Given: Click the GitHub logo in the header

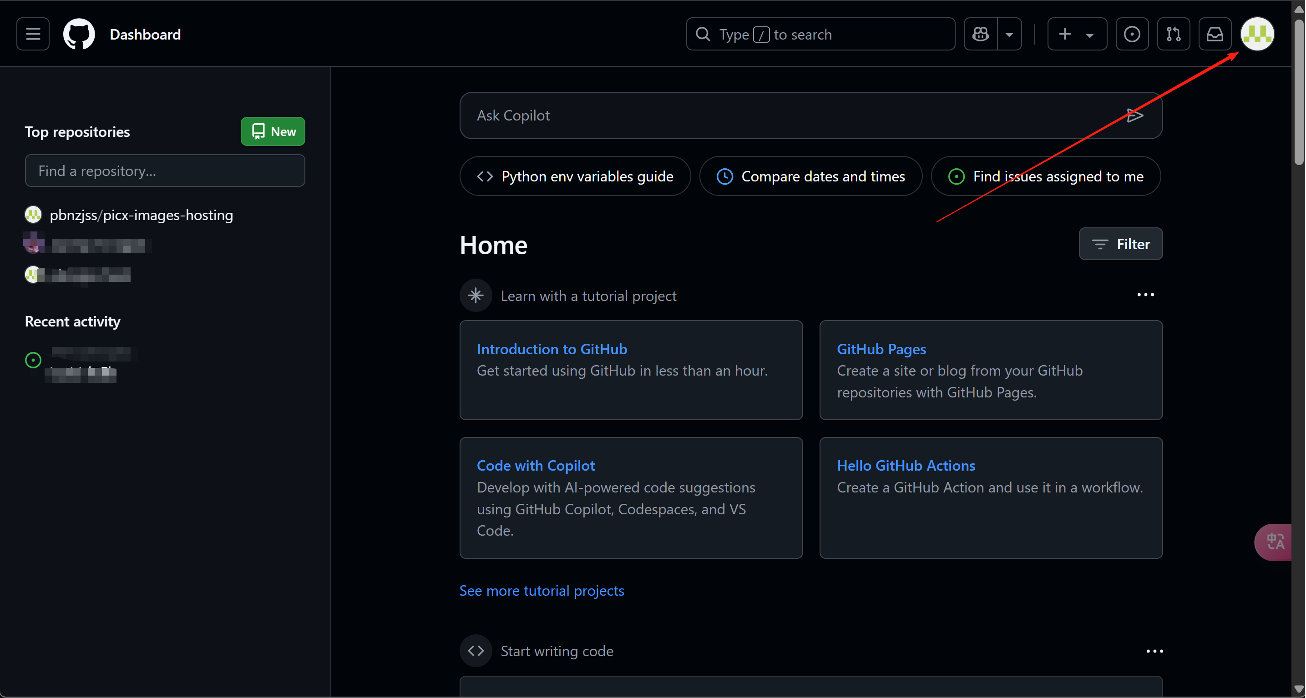Looking at the screenshot, I should [x=79, y=34].
